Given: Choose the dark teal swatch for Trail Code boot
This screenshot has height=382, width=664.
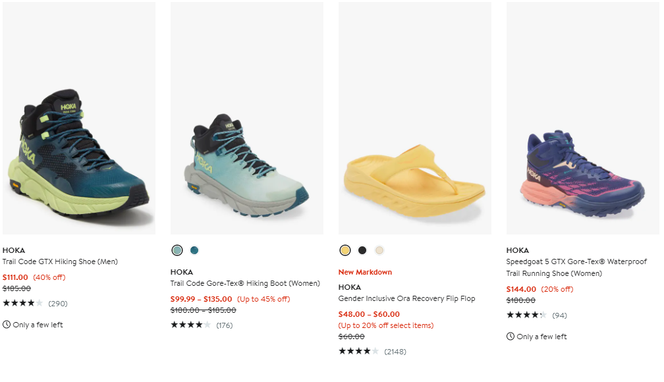Looking at the screenshot, I should click(194, 250).
